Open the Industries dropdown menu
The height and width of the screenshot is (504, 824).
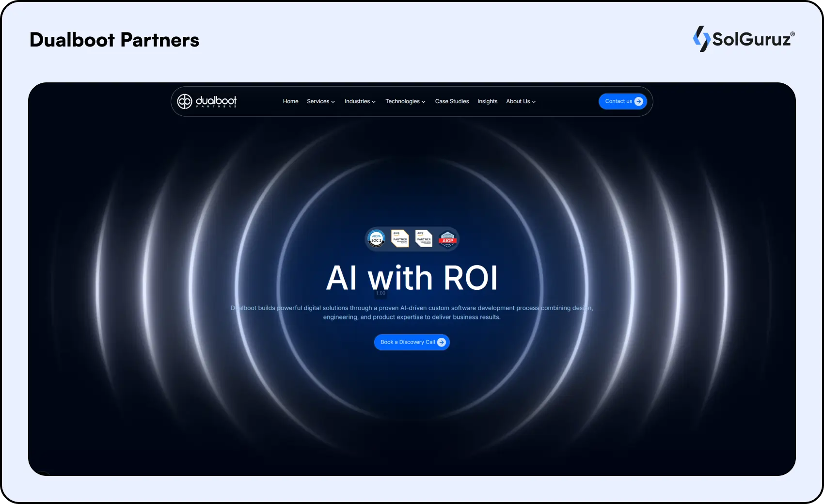pyautogui.click(x=360, y=101)
